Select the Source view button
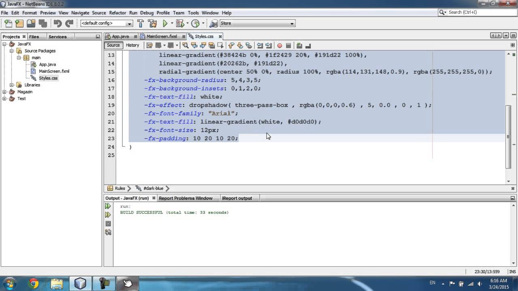Image resolution: width=518 pixels, height=291 pixels. point(113,45)
